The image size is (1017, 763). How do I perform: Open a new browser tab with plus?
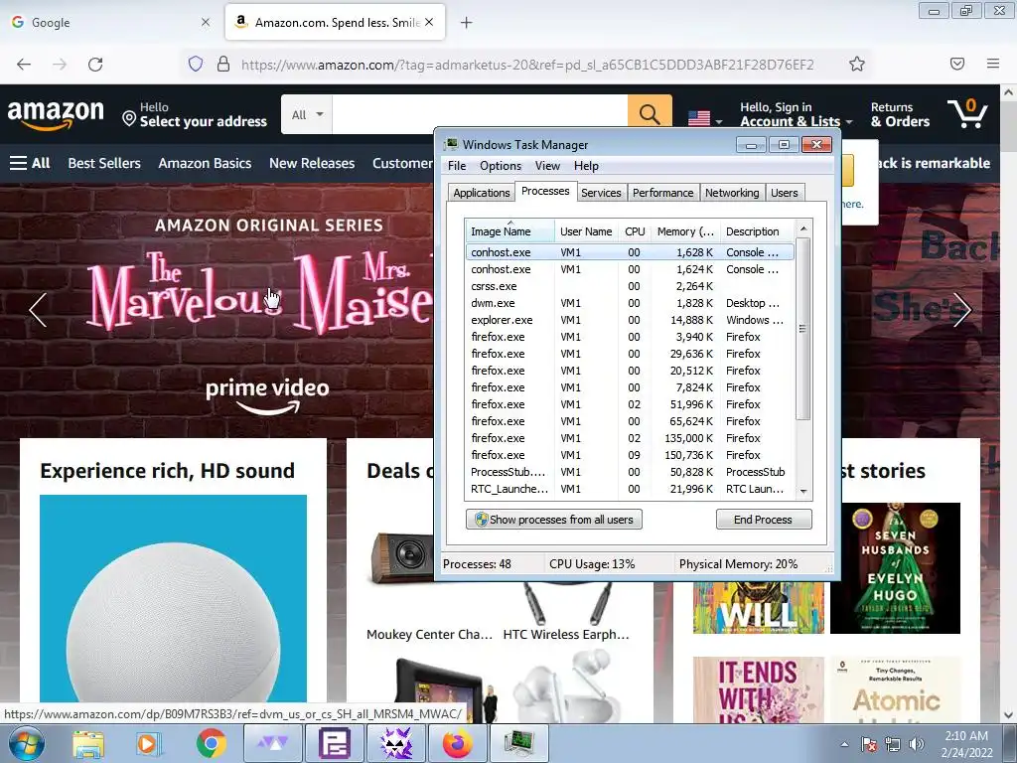pos(466,23)
